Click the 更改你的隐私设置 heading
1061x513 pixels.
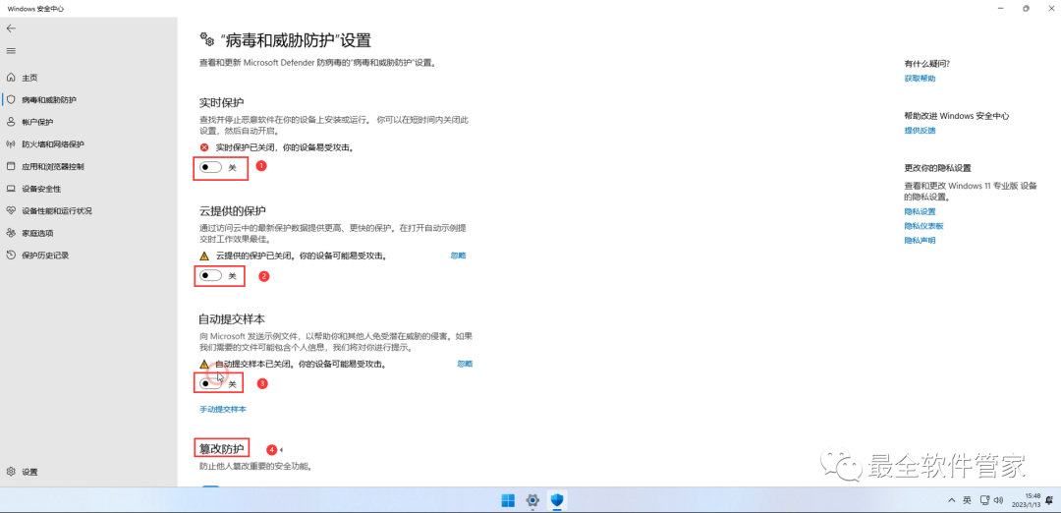tap(938, 168)
